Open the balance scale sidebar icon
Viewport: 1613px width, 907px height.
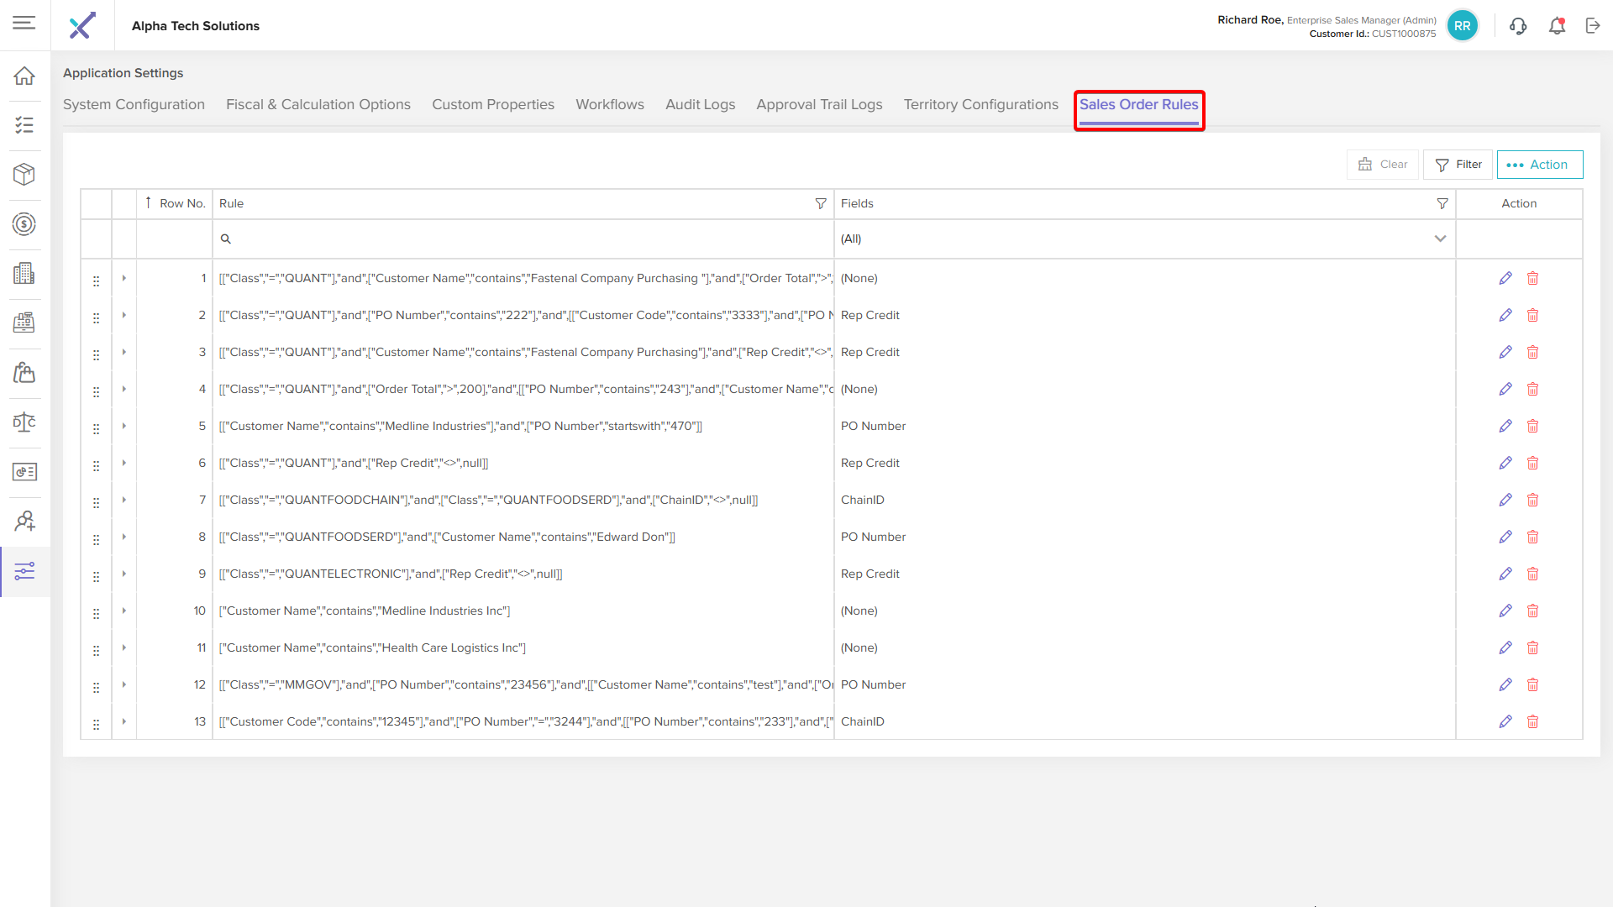(x=24, y=422)
